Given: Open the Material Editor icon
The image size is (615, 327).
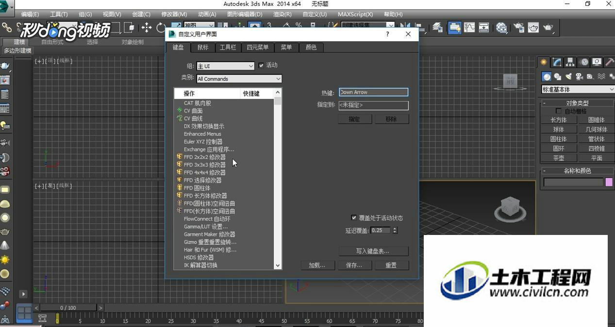Looking at the screenshot, I should pyautogui.click(x=501, y=28).
